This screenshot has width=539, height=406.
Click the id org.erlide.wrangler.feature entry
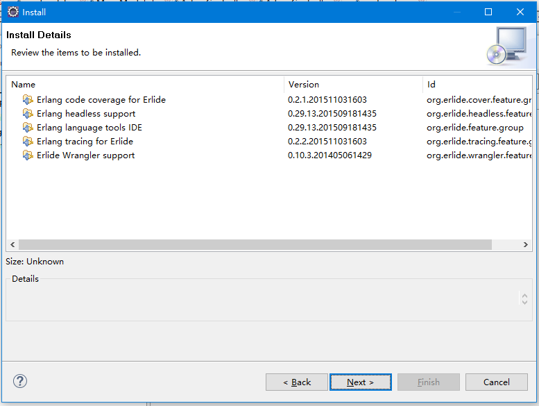[x=479, y=155]
